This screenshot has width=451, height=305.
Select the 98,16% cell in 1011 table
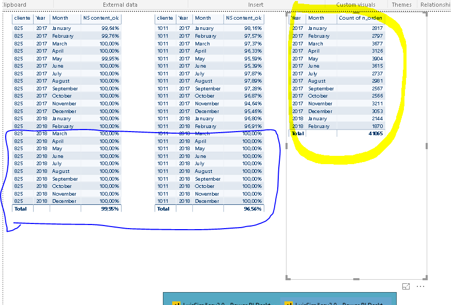click(x=253, y=28)
